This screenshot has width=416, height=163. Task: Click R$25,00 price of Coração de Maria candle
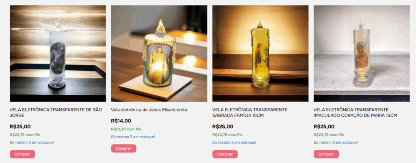pos(324,127)
